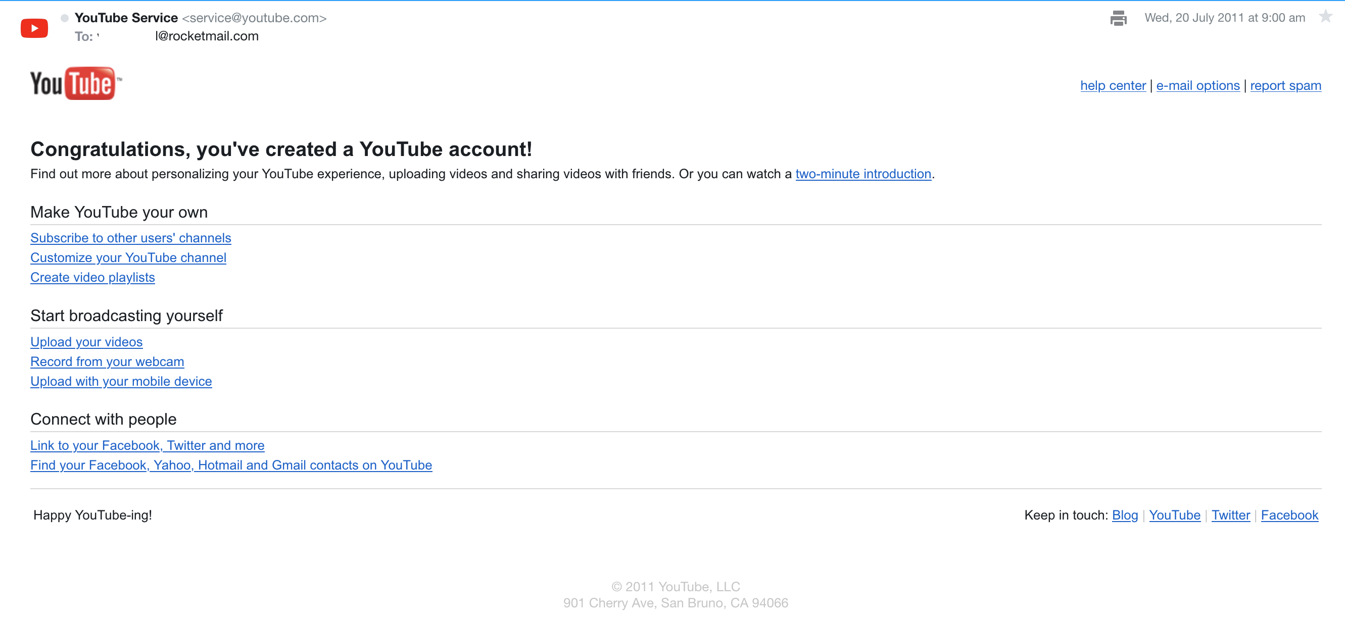The image size is (1345, 621).
Task: Open the help center link
Action: (1113, 86)
